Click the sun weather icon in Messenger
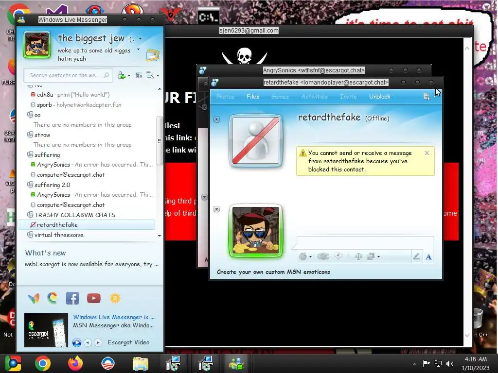 pyautogui.click(x=115, y=298)
